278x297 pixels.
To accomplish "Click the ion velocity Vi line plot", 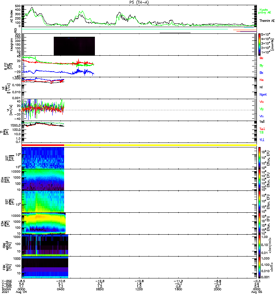I will pyautogui.click(x=43, y=110).
